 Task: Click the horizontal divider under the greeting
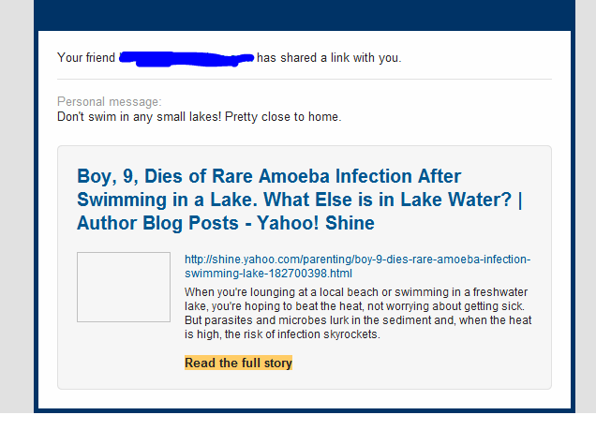[x=304, y=80]
